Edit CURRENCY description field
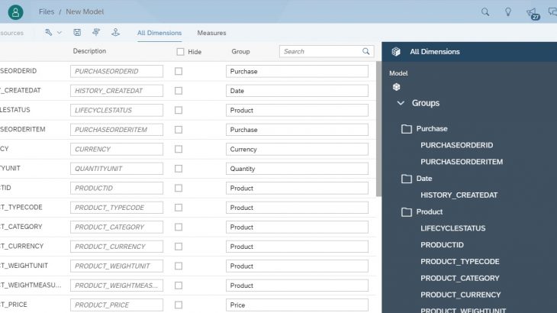Screen dimensions: 557x313 (117, 149)
